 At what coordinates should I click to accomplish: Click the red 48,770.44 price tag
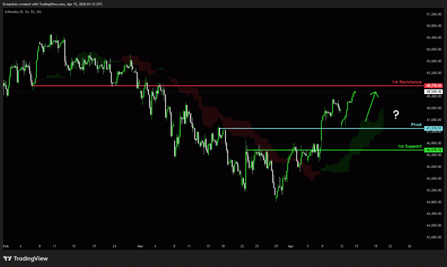(x=433, y=86)
